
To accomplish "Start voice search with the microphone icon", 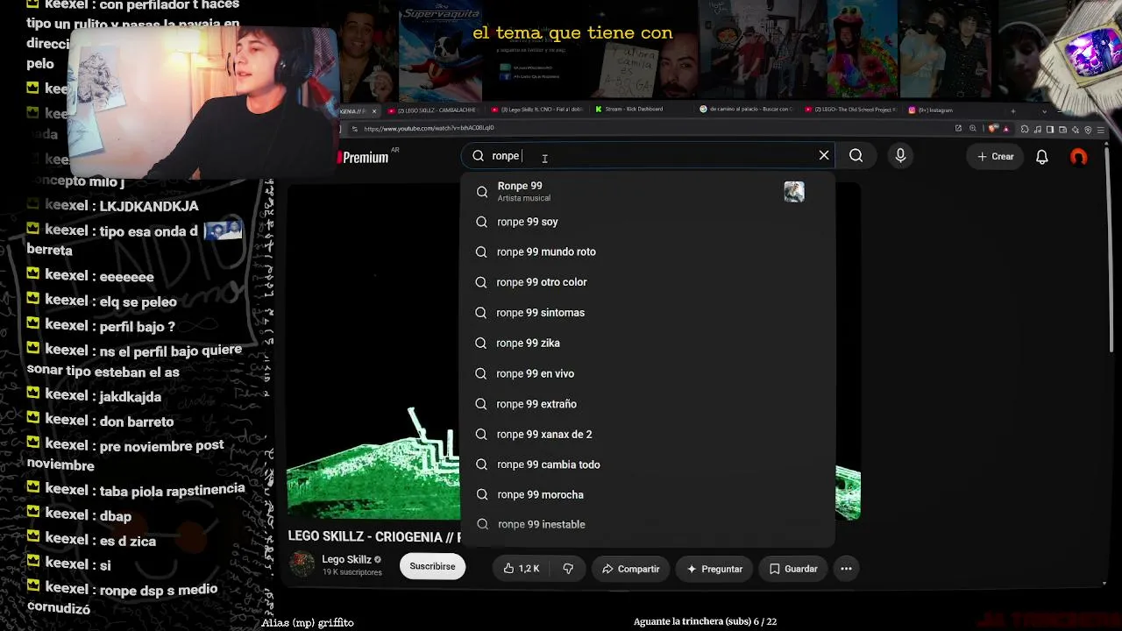I will point(900,155).
